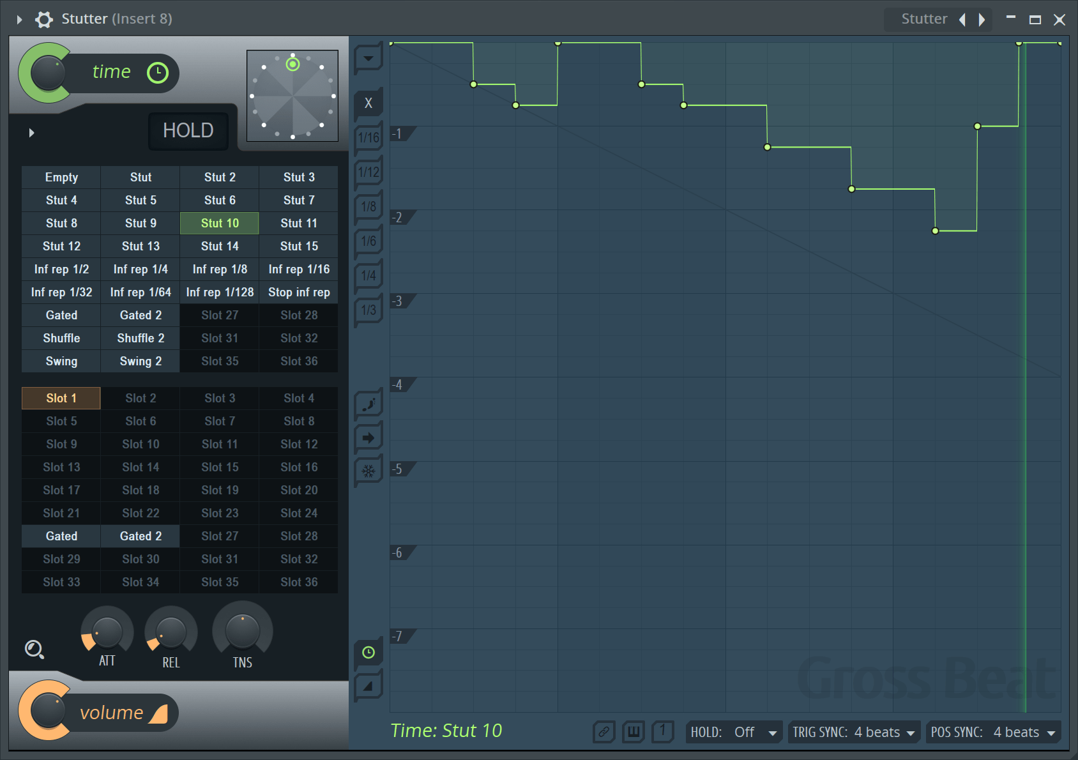Click the TNS tension knob
The width and height of the screenshot is (1078, 760).
coord(243,631)
